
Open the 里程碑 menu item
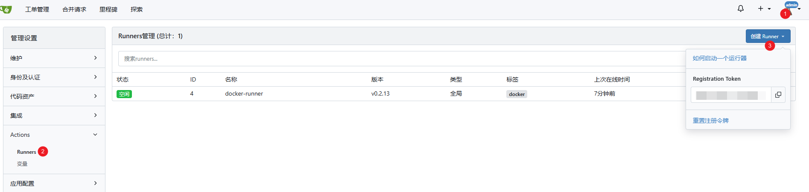tap(108, 9)
